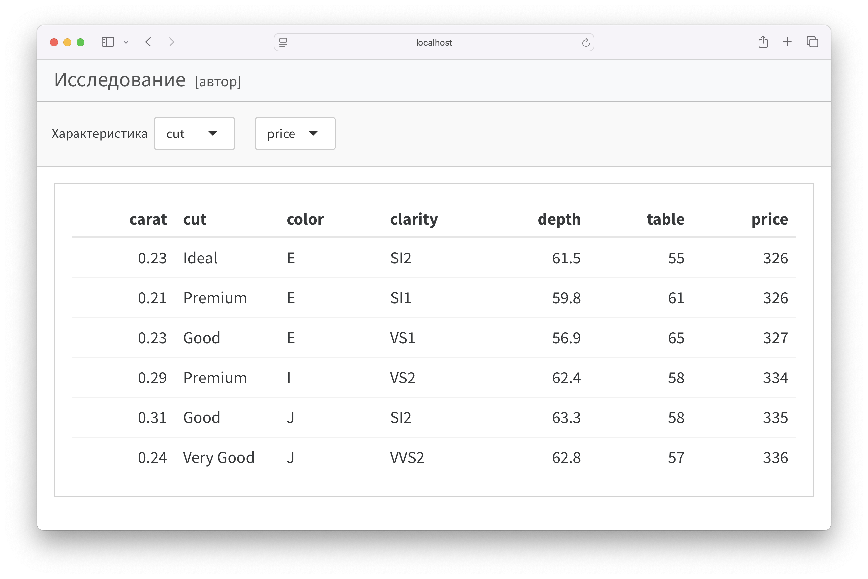
Task: Open the cut dropdown selector
Action: [x=194, y=134]
